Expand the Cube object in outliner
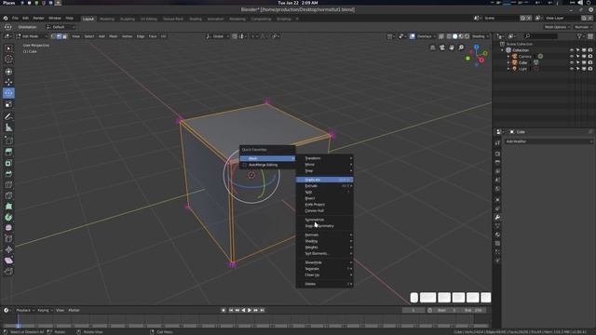This screenshot has width=596, height=335. tap(508, 62)
